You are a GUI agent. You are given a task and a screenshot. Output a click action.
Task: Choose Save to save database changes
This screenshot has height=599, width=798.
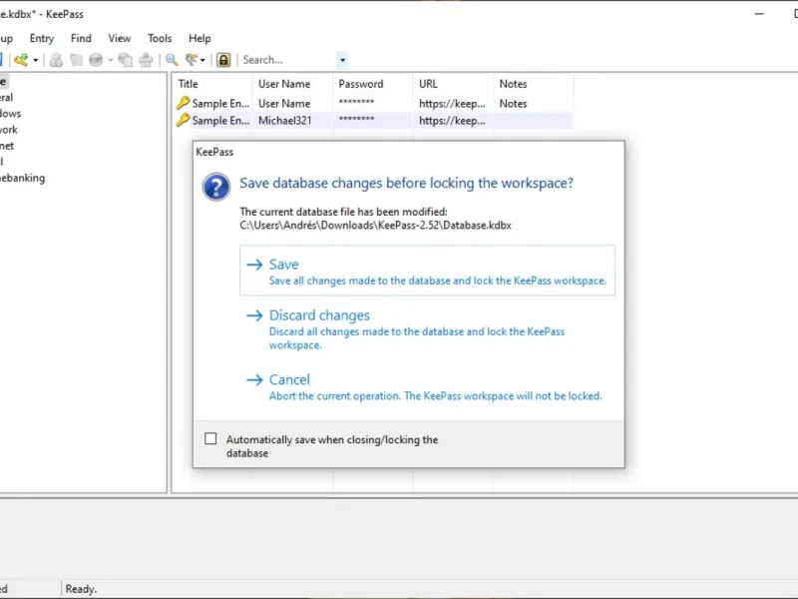tap(283, 265)
